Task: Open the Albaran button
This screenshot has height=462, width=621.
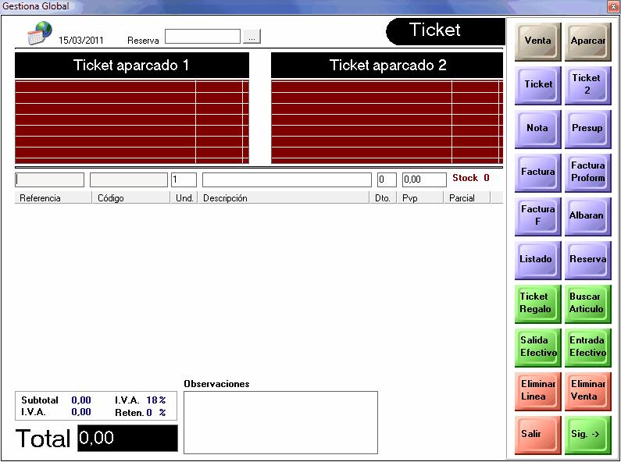Action: [x=587, y=216]
